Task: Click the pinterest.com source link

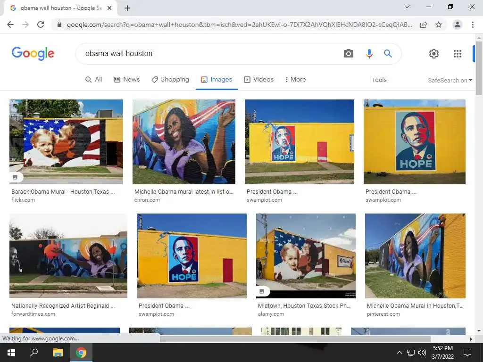Action: [x=383, y=314]
